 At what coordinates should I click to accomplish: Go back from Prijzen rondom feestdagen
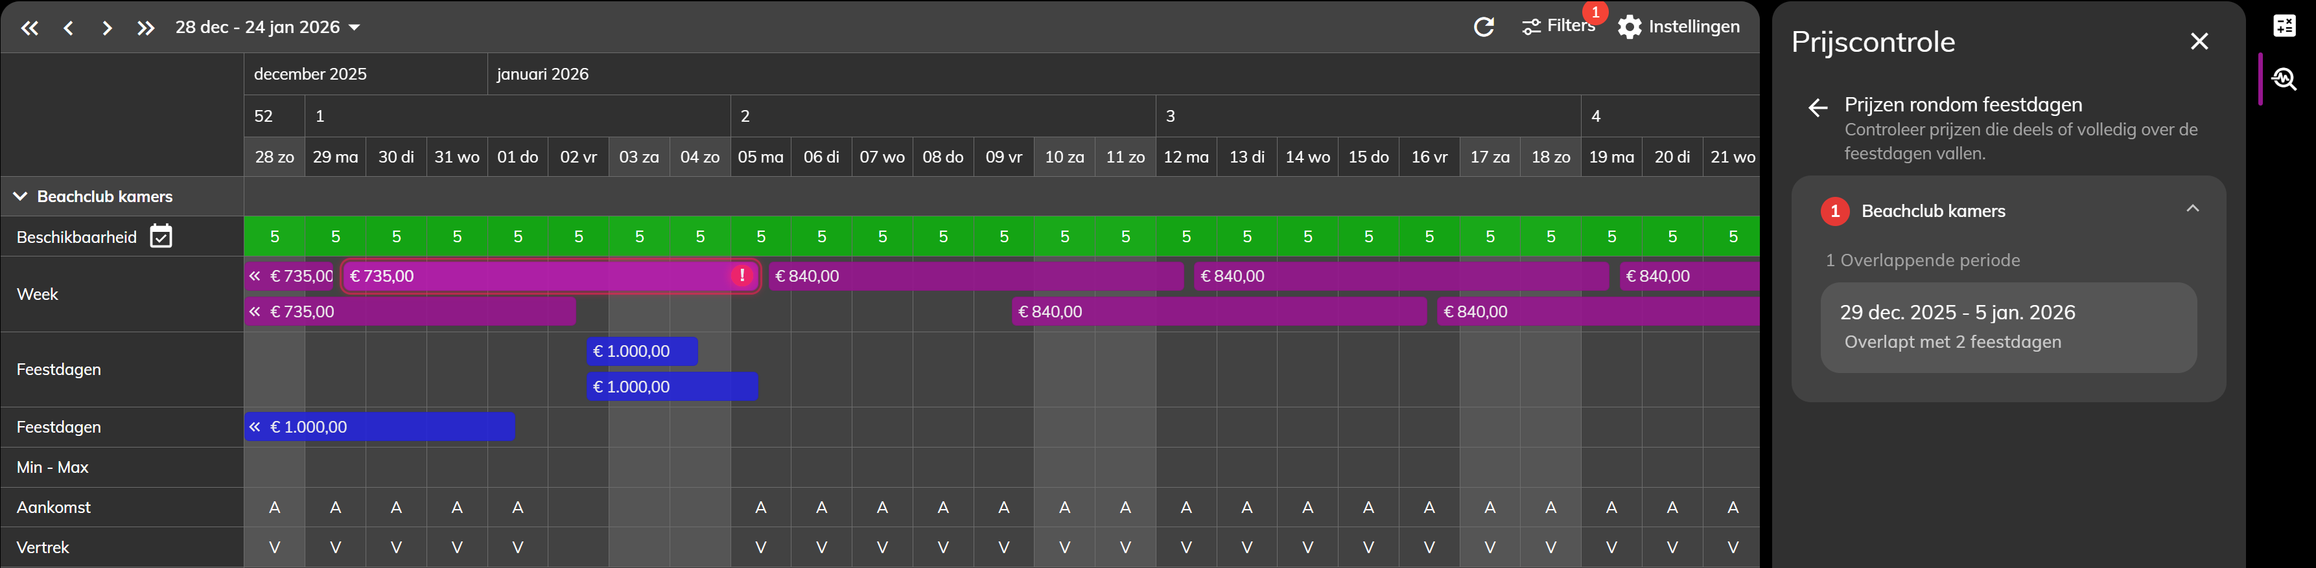(1818, 108)
